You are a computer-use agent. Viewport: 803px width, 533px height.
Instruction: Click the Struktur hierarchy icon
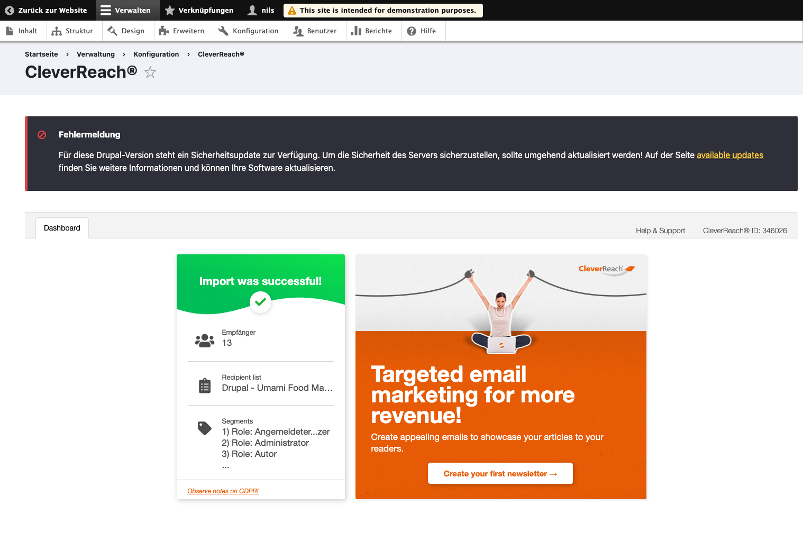pos(57,31)
